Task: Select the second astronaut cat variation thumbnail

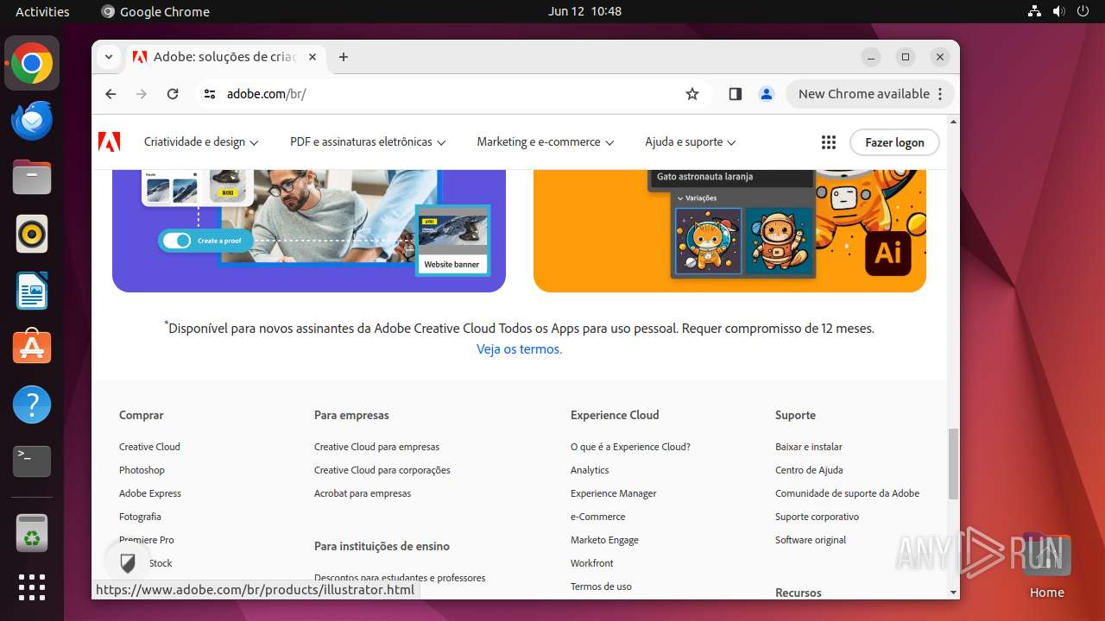Action: tap(779, 241)
